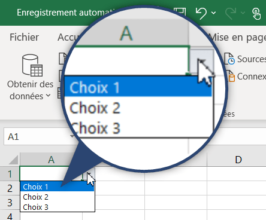Click the Sources récentes clock icon
Screen dimensions: 266x220
click(229, 59)
